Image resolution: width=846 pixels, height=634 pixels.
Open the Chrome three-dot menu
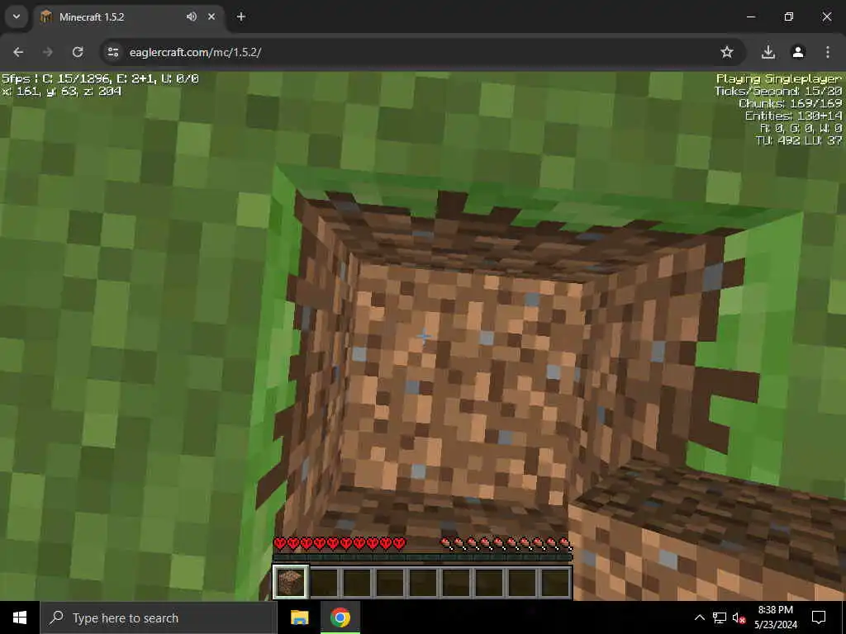828,52
